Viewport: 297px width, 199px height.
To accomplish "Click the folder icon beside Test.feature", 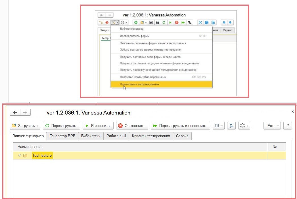I will coord(25,155).
